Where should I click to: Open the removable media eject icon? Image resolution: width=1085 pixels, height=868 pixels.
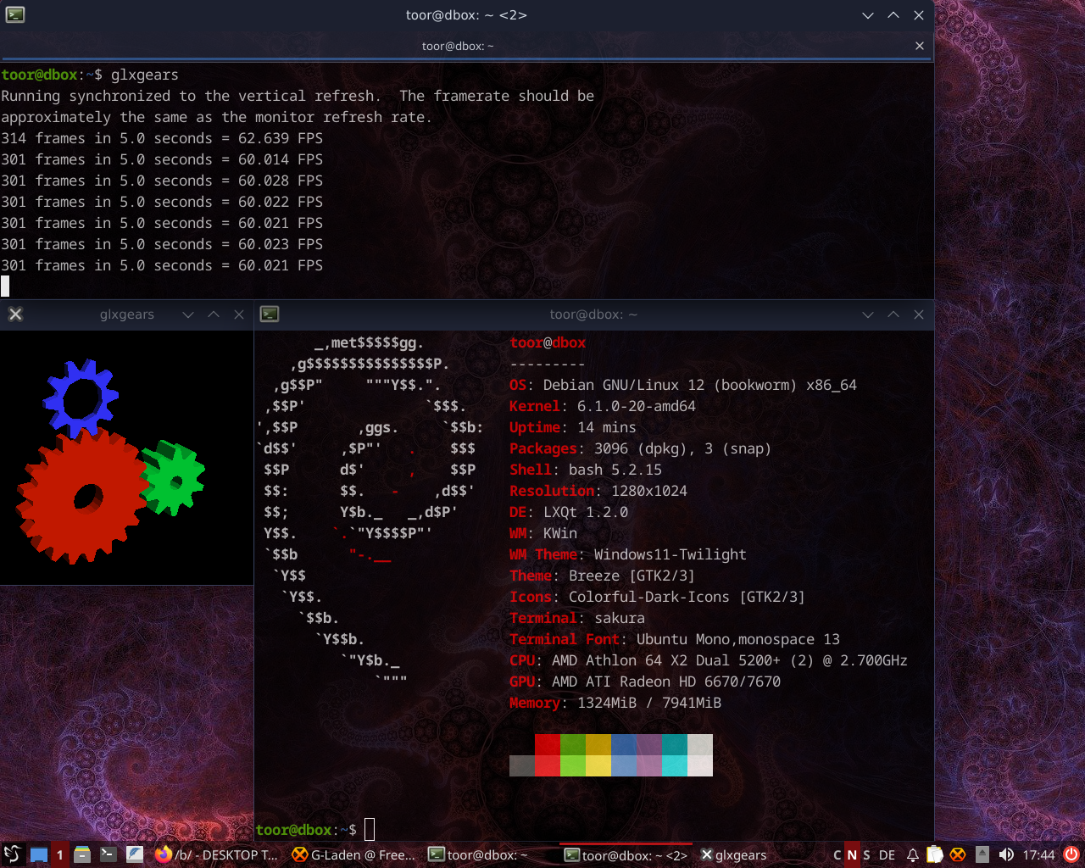click(982, 854)
